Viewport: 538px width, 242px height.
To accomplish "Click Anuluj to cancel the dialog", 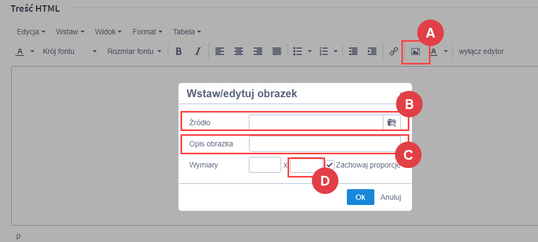I will pyautogui.click(x=391, y=197).
